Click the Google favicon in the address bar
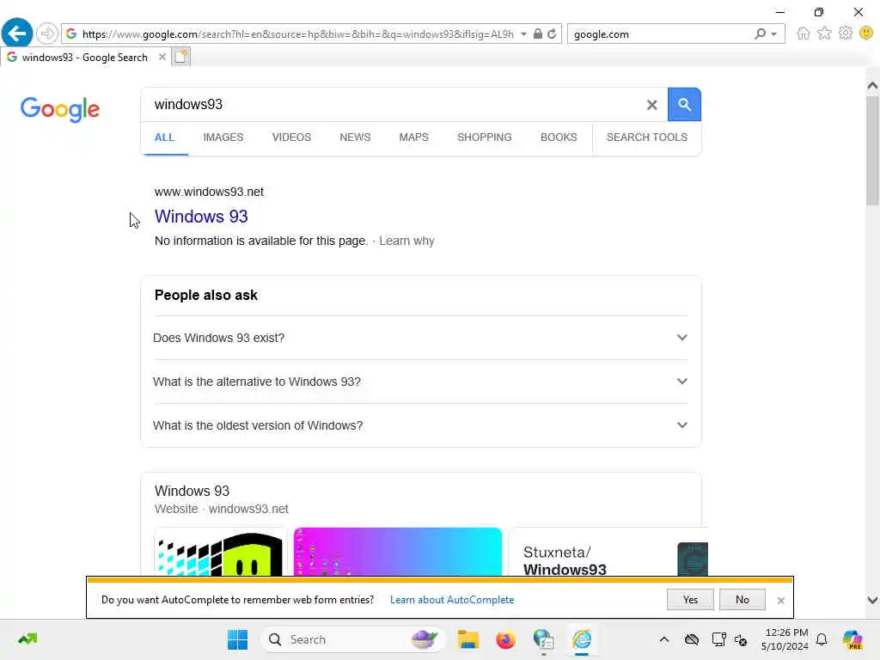Screen dimensions: 880x660 (71, 34)
